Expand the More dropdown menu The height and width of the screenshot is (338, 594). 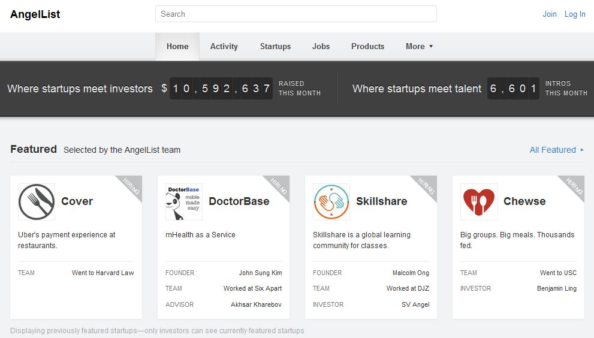pos(419,46)
